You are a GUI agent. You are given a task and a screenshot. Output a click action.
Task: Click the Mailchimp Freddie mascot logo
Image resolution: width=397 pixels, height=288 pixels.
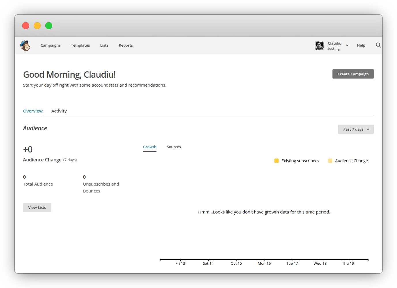[25, 45]
